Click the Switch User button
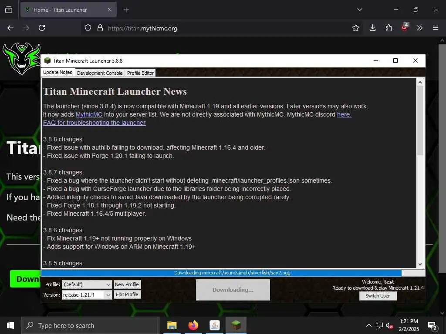 [378, 296]
